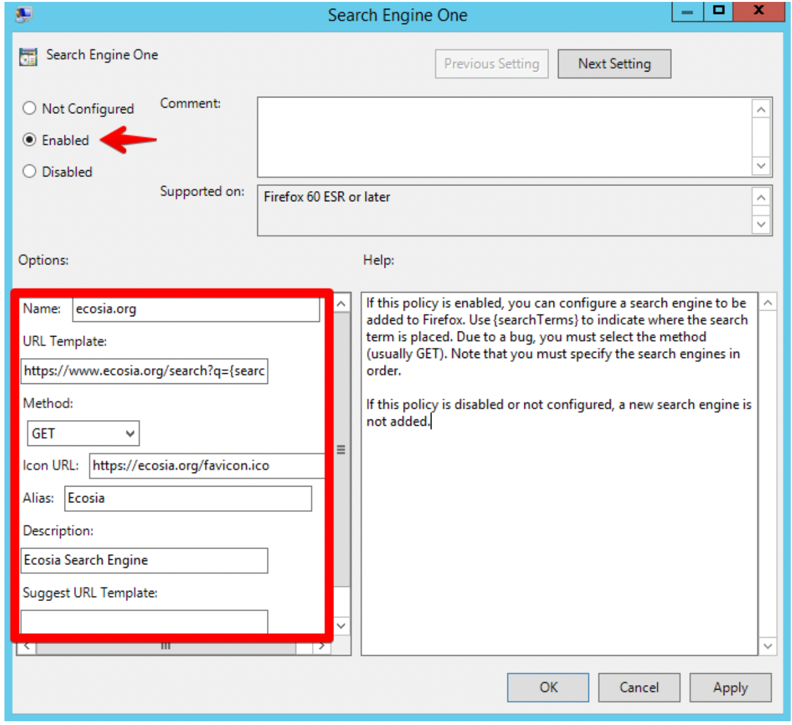Click inside the Comment text box

[x=505, y=137]
